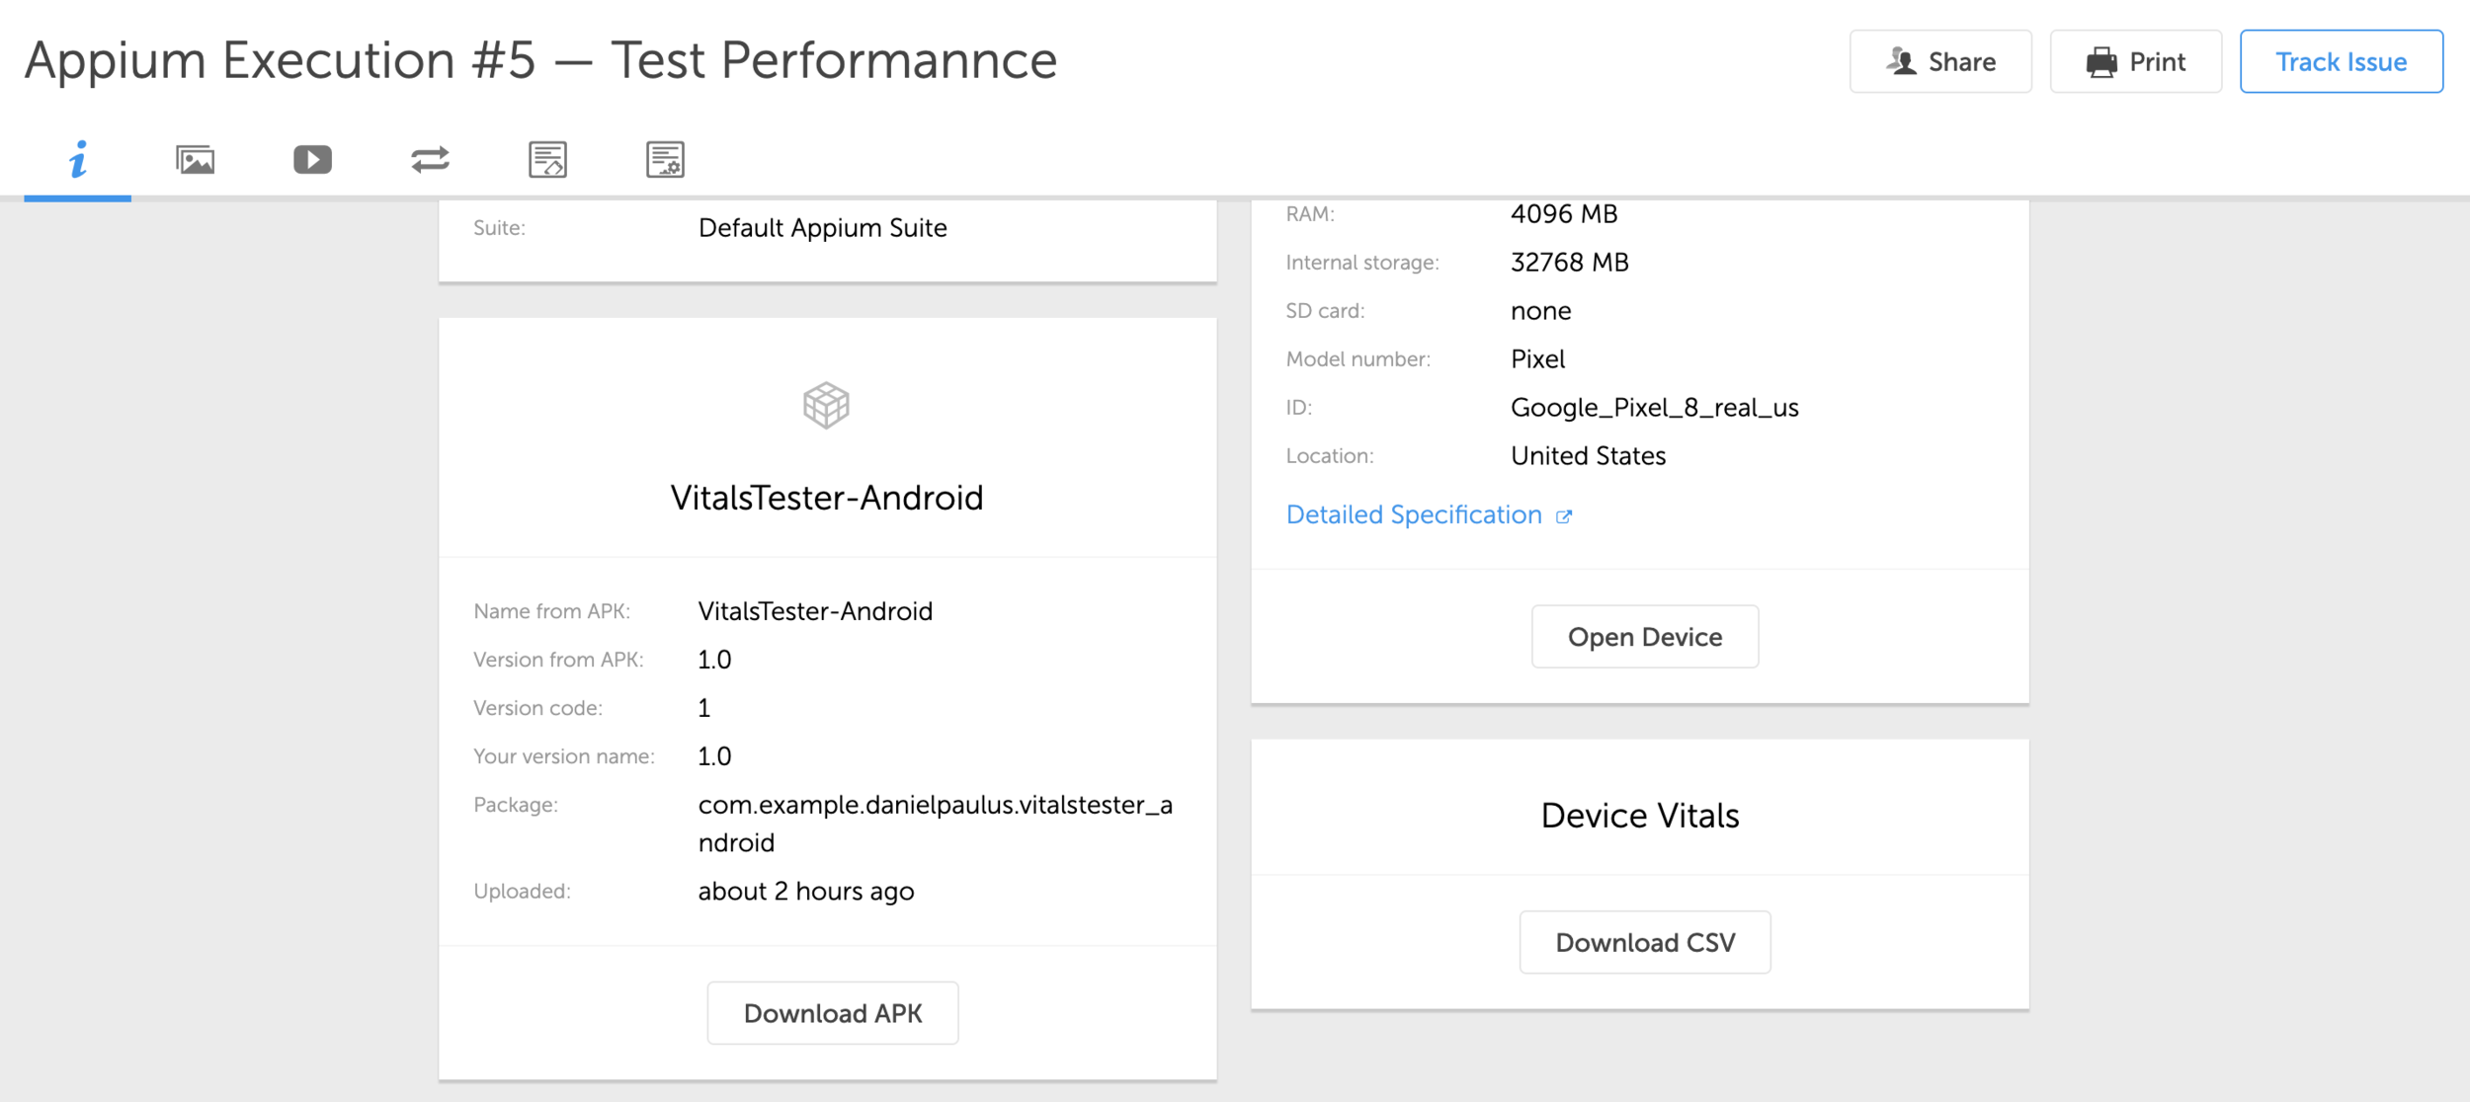This screenshot has height=1102, width=2470.
Task: Open the device log tab icon
Action: 547,160
